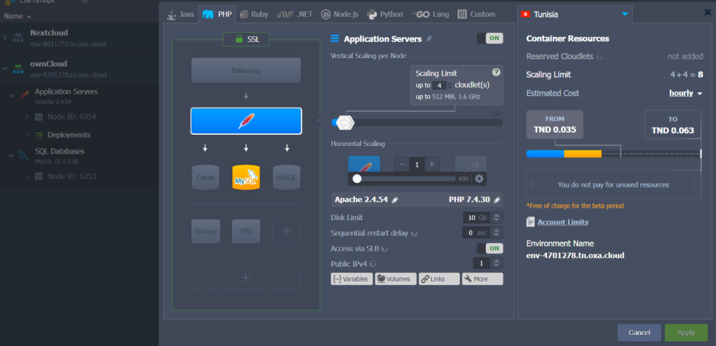Open the horizontal scaling gear settings
The height and width of the screenshot is (346, 716).
[479, 178]
